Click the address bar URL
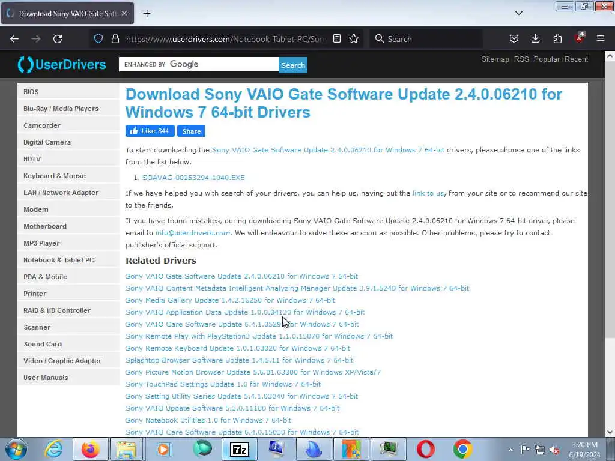 point(225,39)
